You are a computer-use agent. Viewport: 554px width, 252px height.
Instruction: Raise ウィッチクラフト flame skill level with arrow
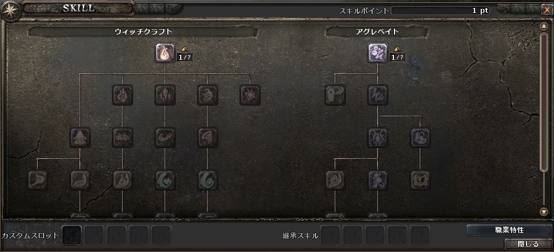pyautogui.click(x=184, y=49)
